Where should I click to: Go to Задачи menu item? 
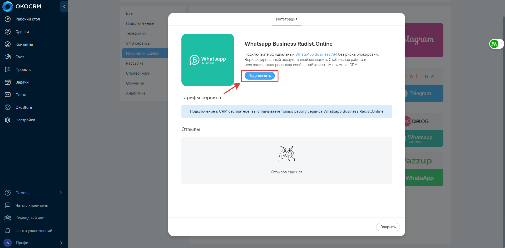coord(22,82)
